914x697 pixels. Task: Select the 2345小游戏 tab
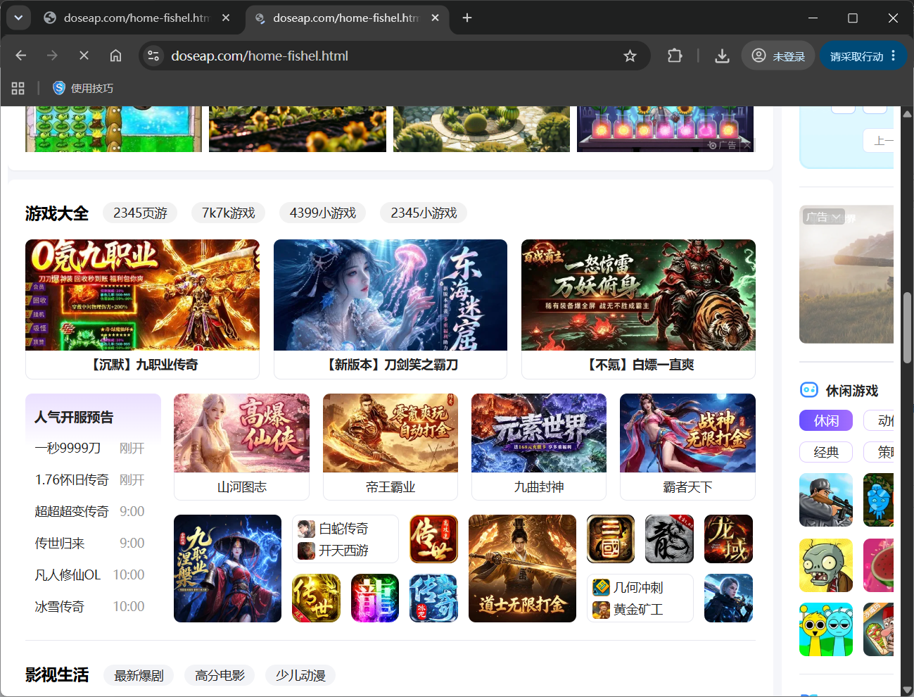424,213
